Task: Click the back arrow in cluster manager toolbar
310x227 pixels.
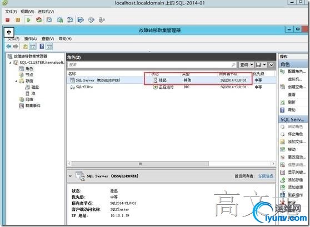Action: 9,47
